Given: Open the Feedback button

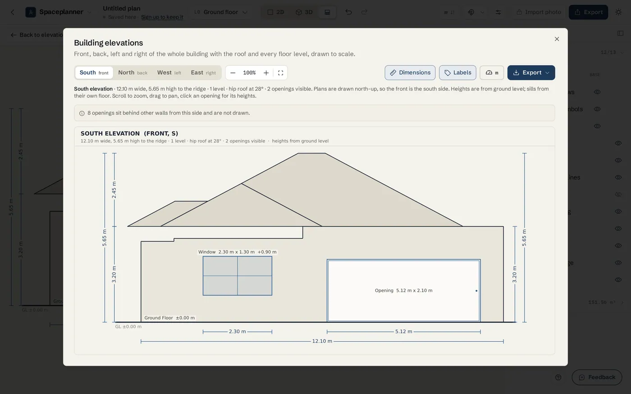Looking at the screenshot, I should pyautogui.click(x=597, y=377).
